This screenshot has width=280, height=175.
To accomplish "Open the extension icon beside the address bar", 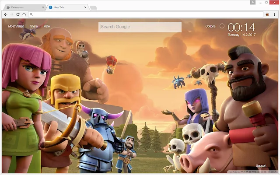I will tap(267, 14).
